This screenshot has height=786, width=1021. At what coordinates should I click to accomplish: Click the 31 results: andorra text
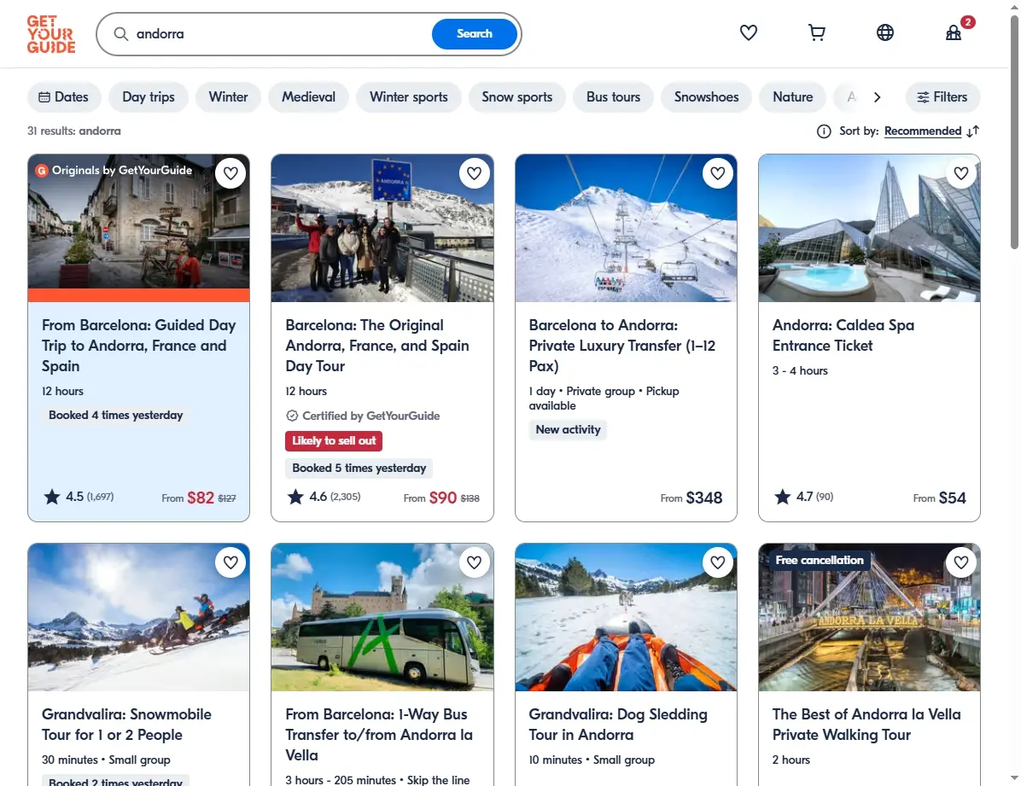click(73, 131)
